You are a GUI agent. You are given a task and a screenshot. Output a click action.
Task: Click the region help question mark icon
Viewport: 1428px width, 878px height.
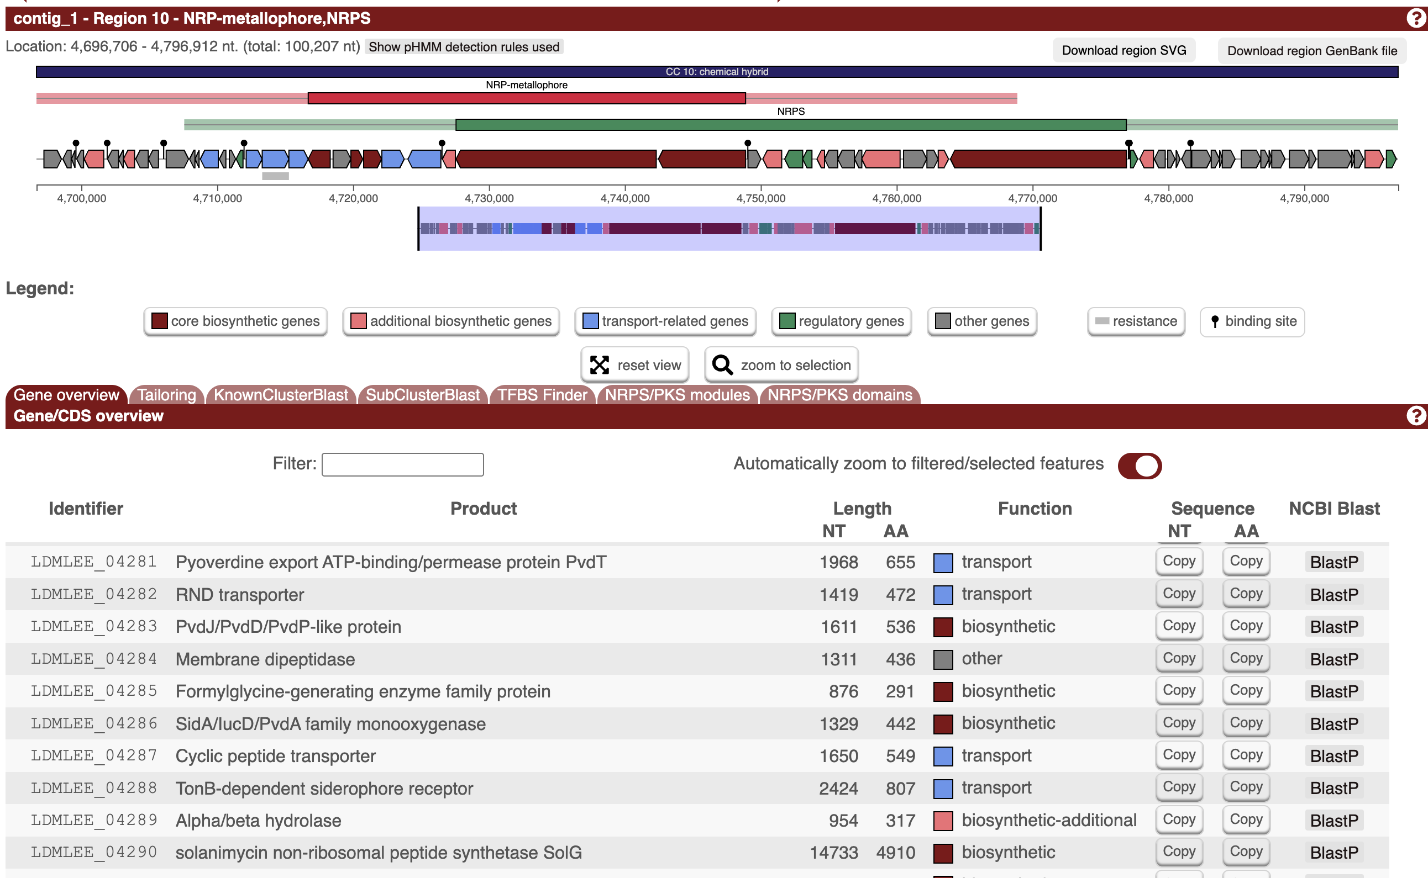tap(1416, 18)
